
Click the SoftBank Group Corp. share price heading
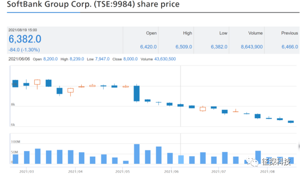click(93, 4)
